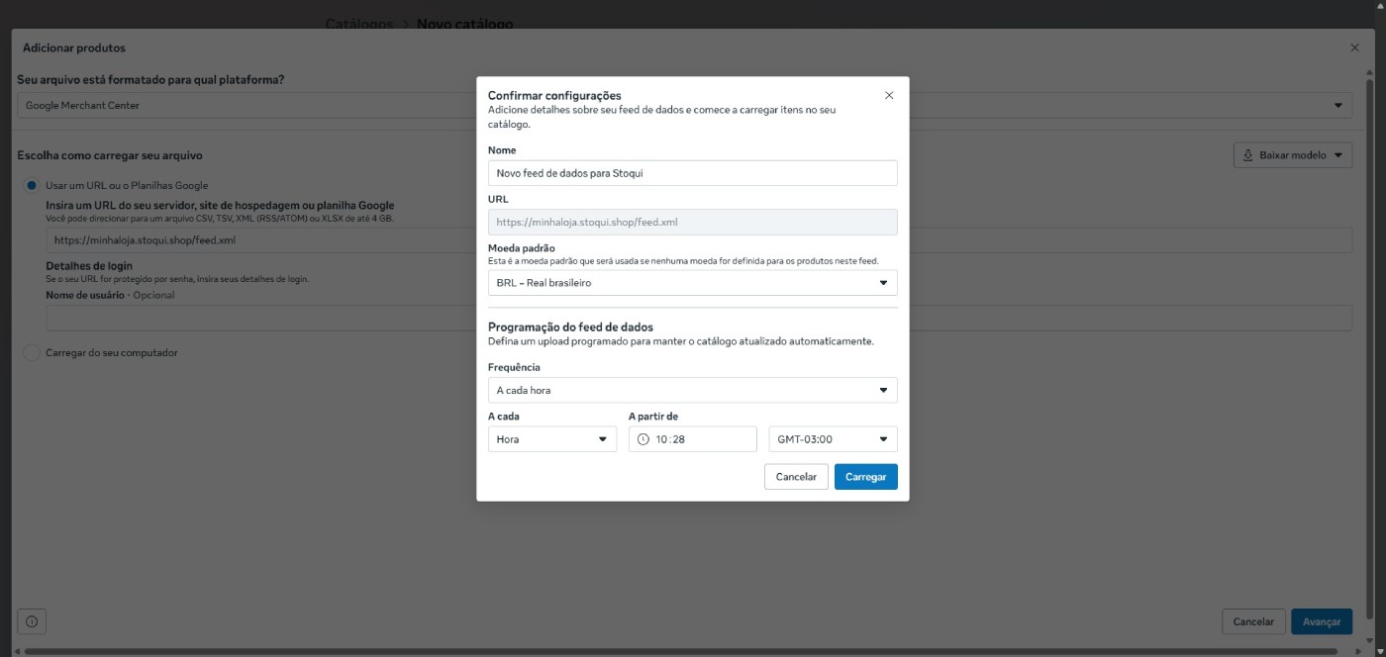Click the Nome feed name input field
Viewport: 1386px width, 657px height.
[692, 173]
